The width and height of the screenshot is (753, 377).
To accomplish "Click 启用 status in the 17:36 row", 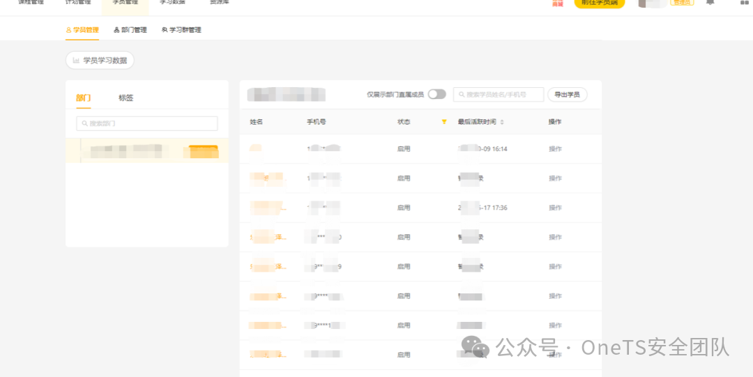I will pyautogui.click(x=404, y=208).
